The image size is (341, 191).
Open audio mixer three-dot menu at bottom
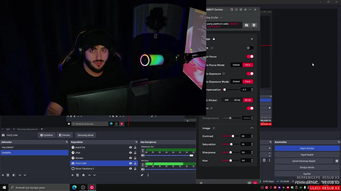[x=148, y=175]
